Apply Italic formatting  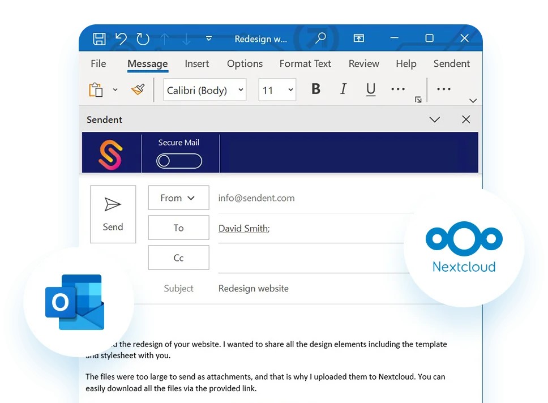(x=343, y=89)
